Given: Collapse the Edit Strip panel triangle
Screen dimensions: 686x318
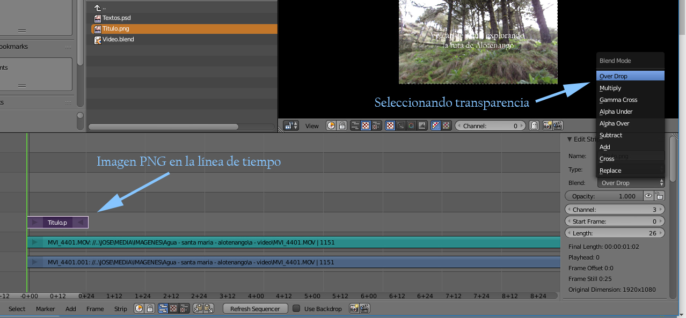Looking at the screenshot, I should (x=570, y=139).
